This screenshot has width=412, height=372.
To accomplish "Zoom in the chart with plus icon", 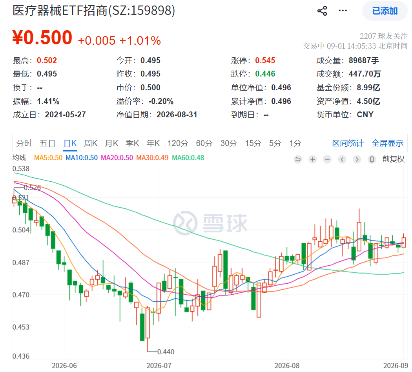I will click(313, 159).
